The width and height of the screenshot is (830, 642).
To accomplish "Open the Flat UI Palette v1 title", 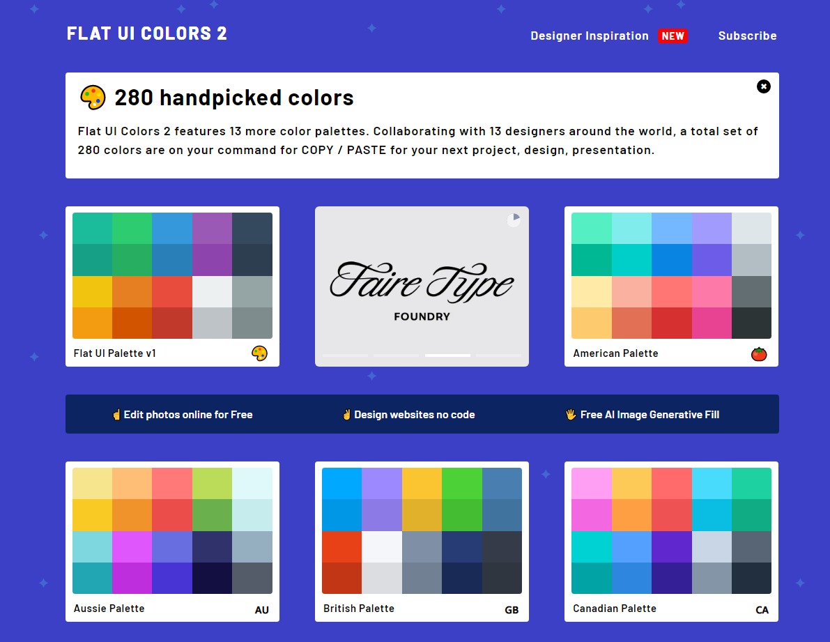I will pos(115,353).
